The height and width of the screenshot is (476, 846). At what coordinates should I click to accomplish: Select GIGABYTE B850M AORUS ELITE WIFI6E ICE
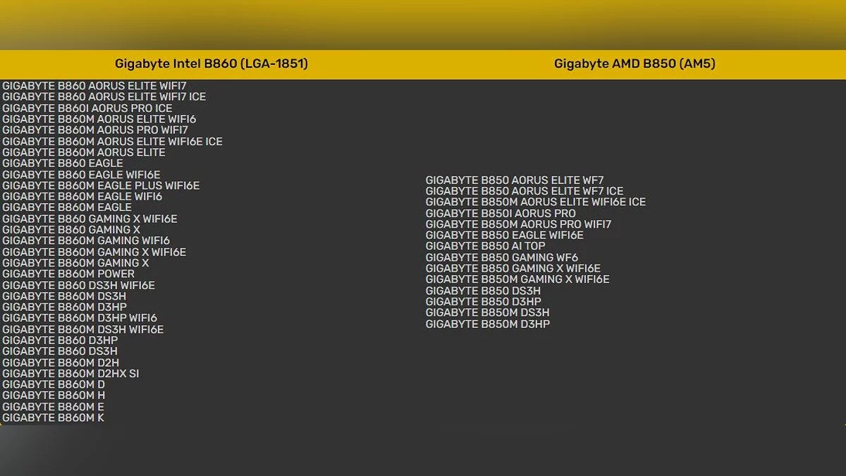[x=536, y=202]
